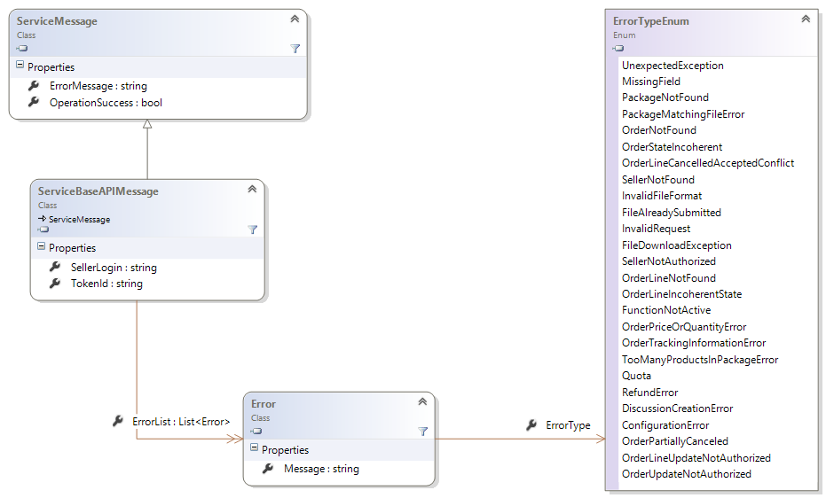The height and width of the screenshot is (498, 826).
Task: Collapse the Error class using its chevron
Action: [422, 401]
